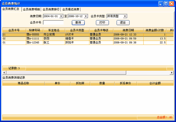Focus the 会员卡号 input field
This screenshot has width=176, height=122.
53,23
